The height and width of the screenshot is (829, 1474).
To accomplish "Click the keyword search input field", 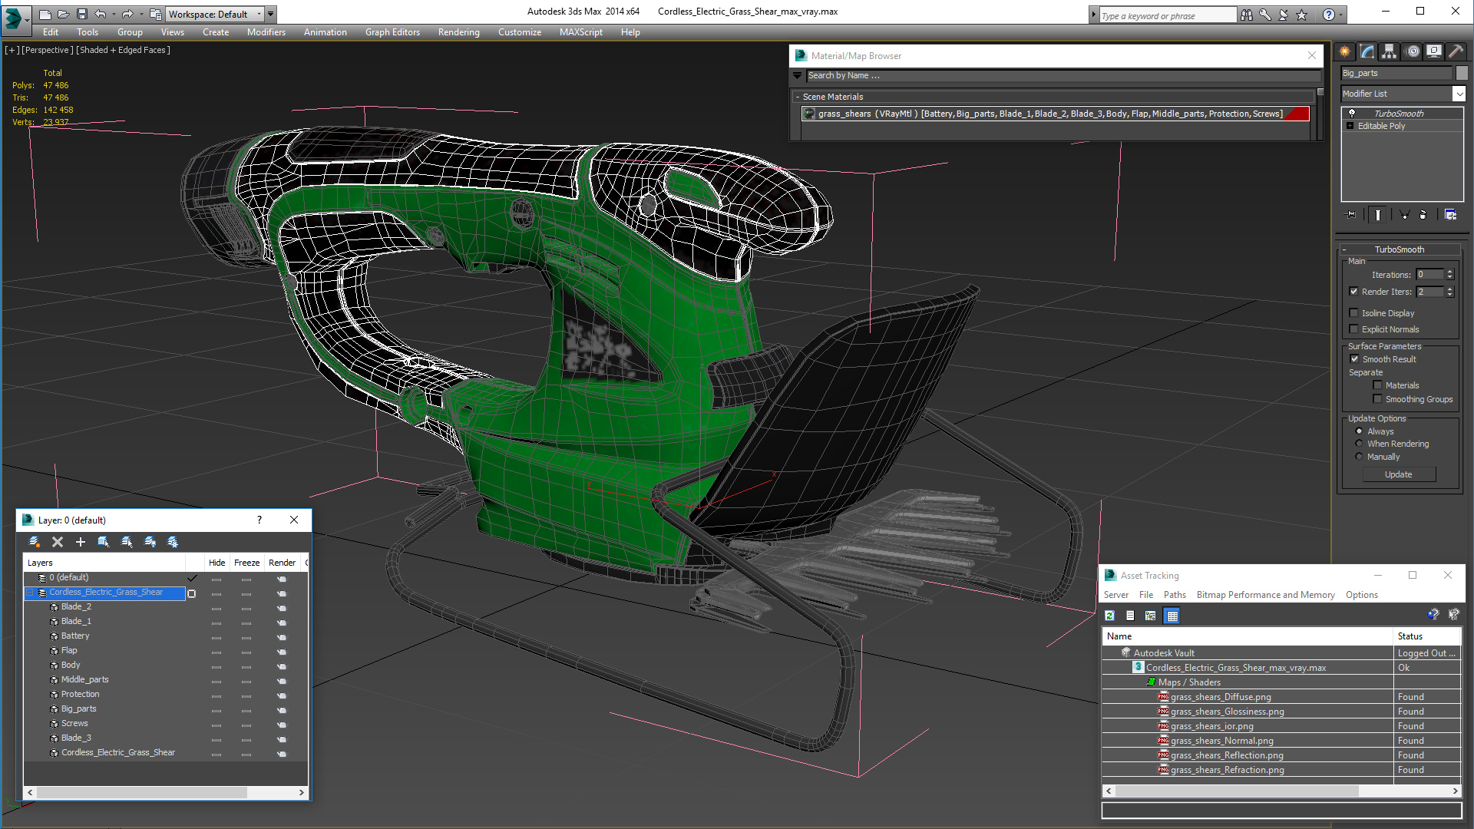I will 1168,15.
